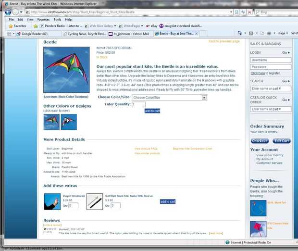Open the Favorites menu
This screenshot has width=298, height=251.
(43, 19)
